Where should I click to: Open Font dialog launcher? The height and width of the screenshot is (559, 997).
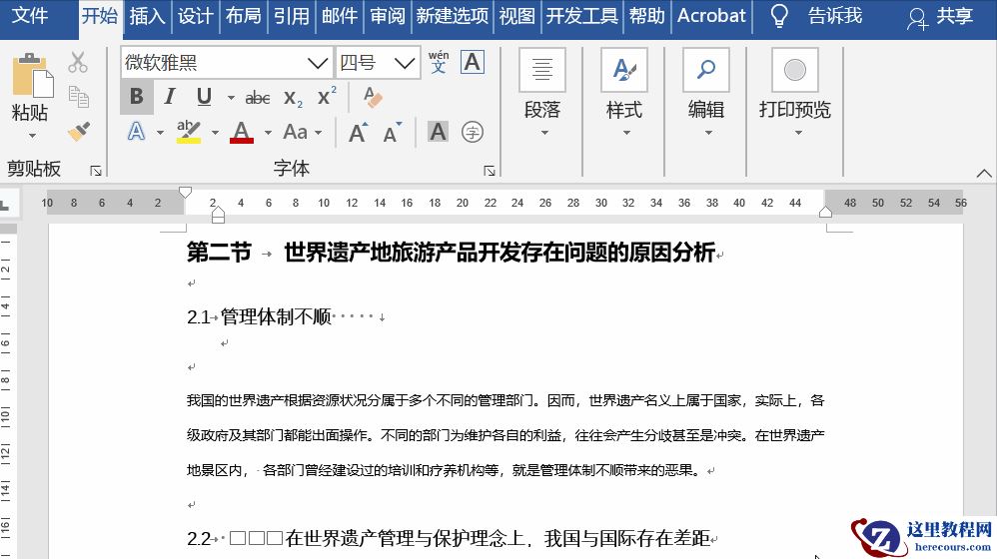(x=489, y=171)
